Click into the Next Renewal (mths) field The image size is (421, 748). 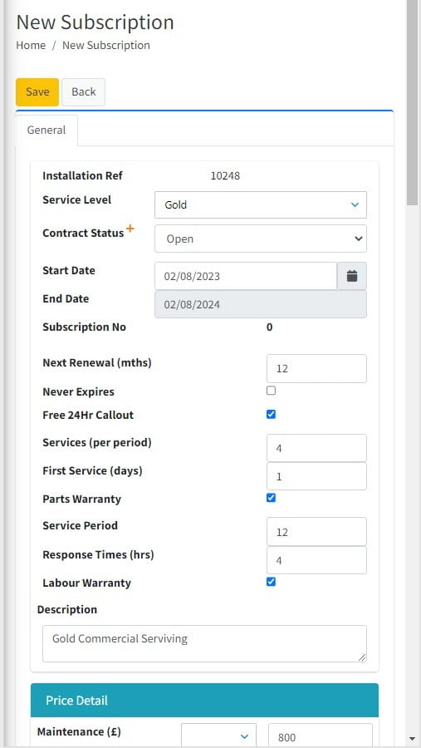pyautogui.click(x=316, y=368)
